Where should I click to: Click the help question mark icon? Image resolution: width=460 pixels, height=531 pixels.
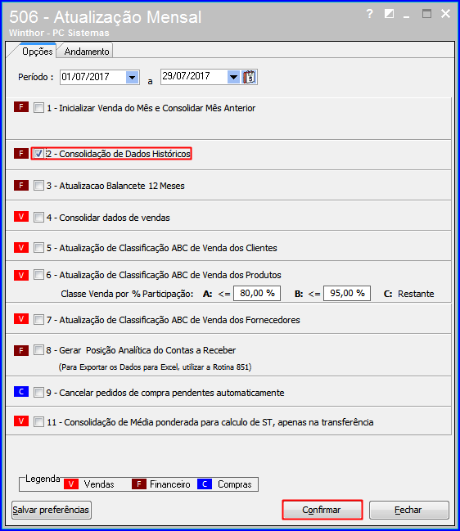370,14
